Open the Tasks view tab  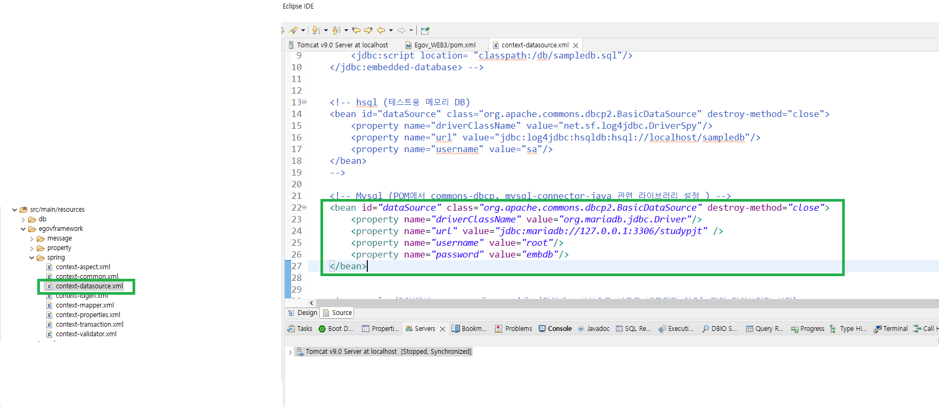pyautogui.click(x=300, y=329)
